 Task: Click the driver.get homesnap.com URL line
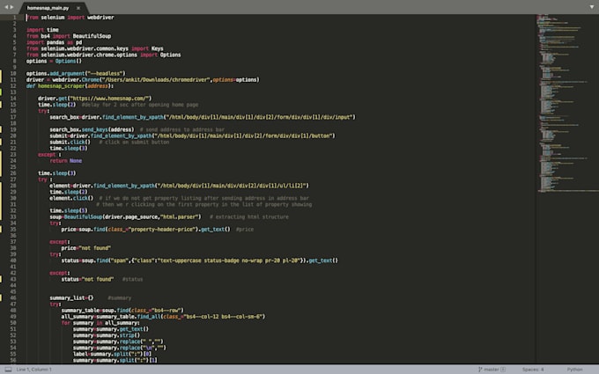click(95, 98)
